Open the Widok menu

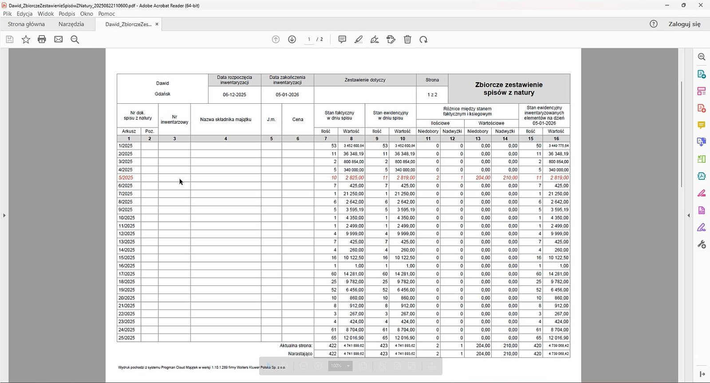pyautogui.click(x=46, y=14)
